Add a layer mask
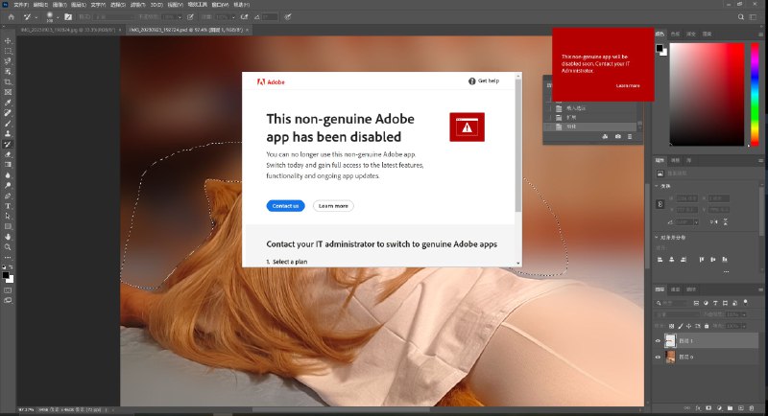The image size is (768, 416). pyautogui.click(x=708, y=408)
